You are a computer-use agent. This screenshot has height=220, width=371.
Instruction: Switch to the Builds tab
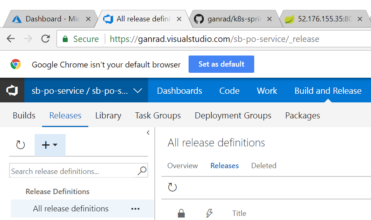24,116
